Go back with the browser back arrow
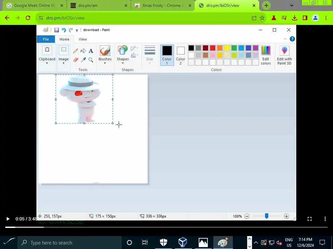 7,18
